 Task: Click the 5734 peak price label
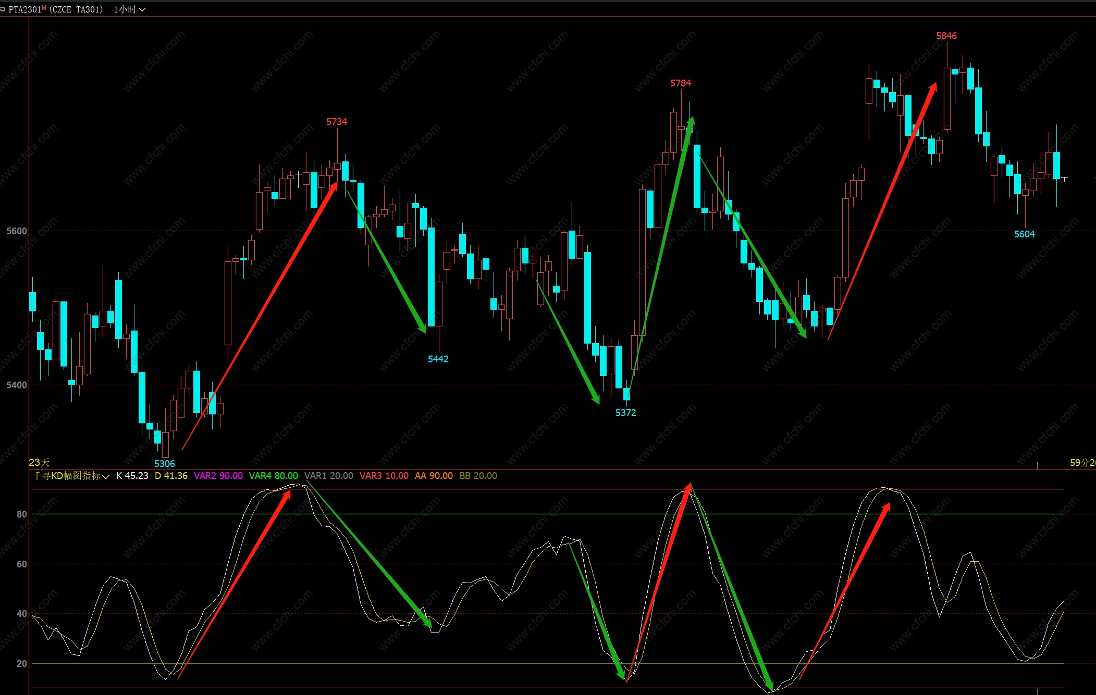coord(336,122)
